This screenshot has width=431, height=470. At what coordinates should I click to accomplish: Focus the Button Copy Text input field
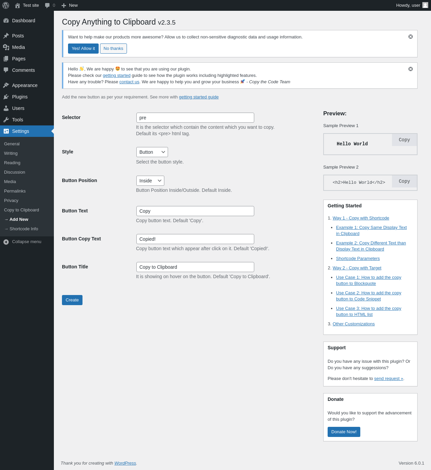click(195, 239)
